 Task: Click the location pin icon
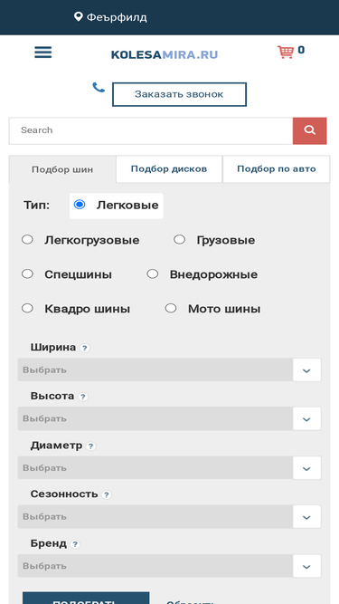click(79, 16)
